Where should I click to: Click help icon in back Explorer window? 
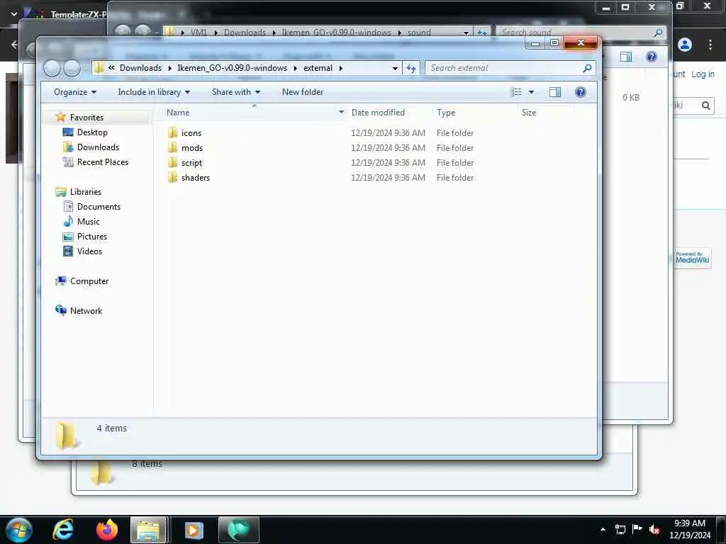[x=652, y=57]
